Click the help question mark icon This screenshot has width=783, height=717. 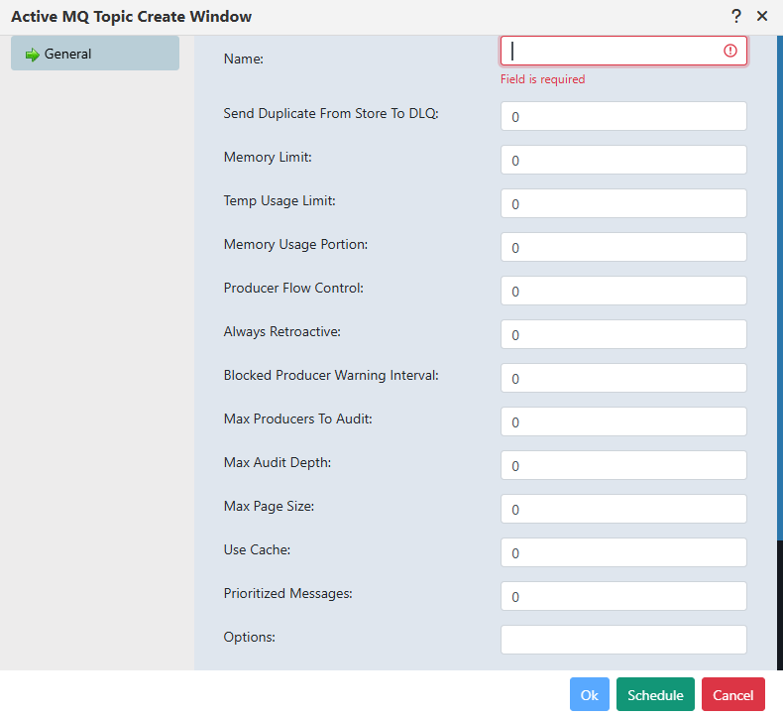click(736, 16)
